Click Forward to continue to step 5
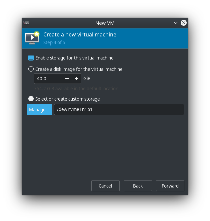 point(170,186)
